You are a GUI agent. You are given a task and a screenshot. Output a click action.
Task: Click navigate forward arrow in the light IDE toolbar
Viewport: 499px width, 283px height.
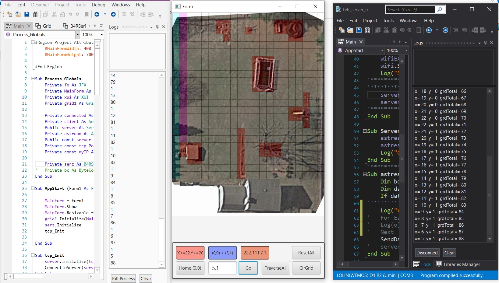click(x=113, y=14)
